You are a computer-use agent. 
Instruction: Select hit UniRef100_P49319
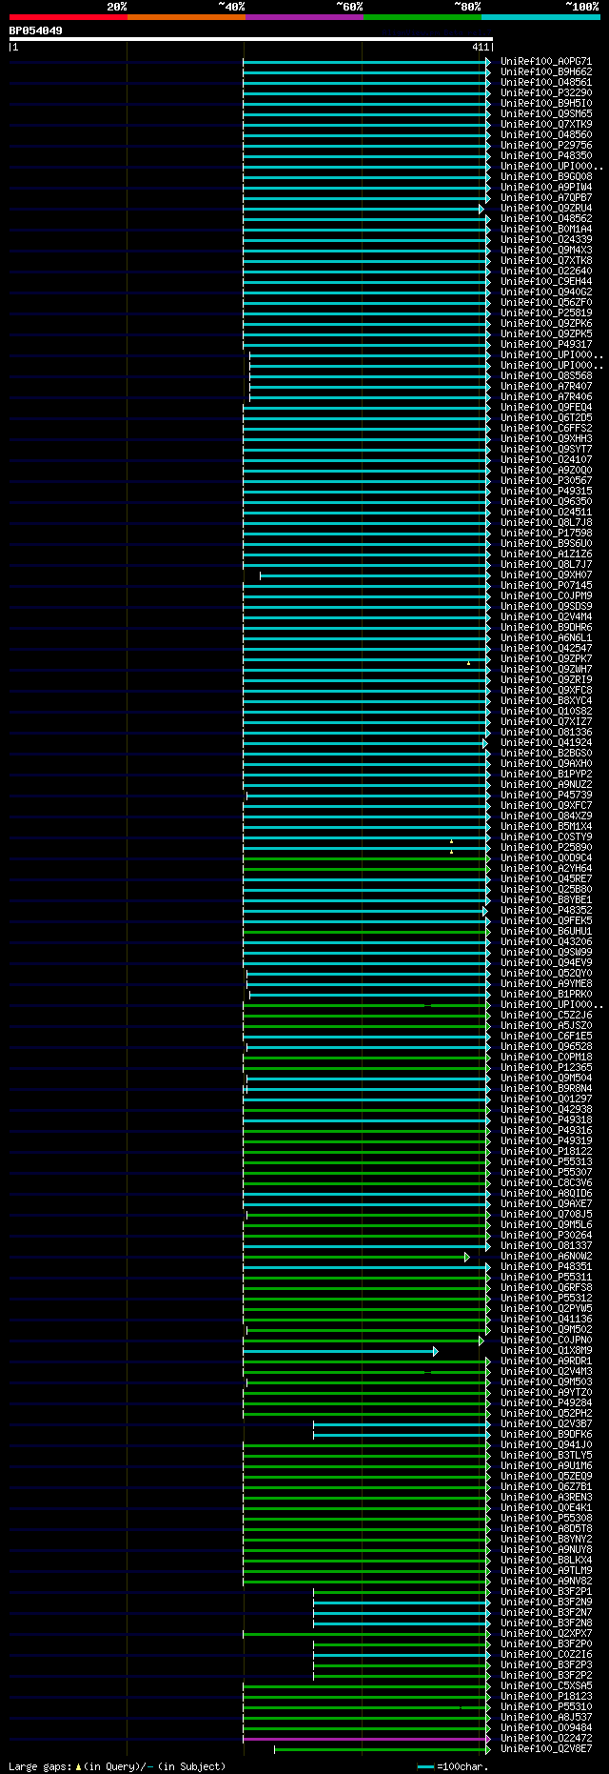546,1141
